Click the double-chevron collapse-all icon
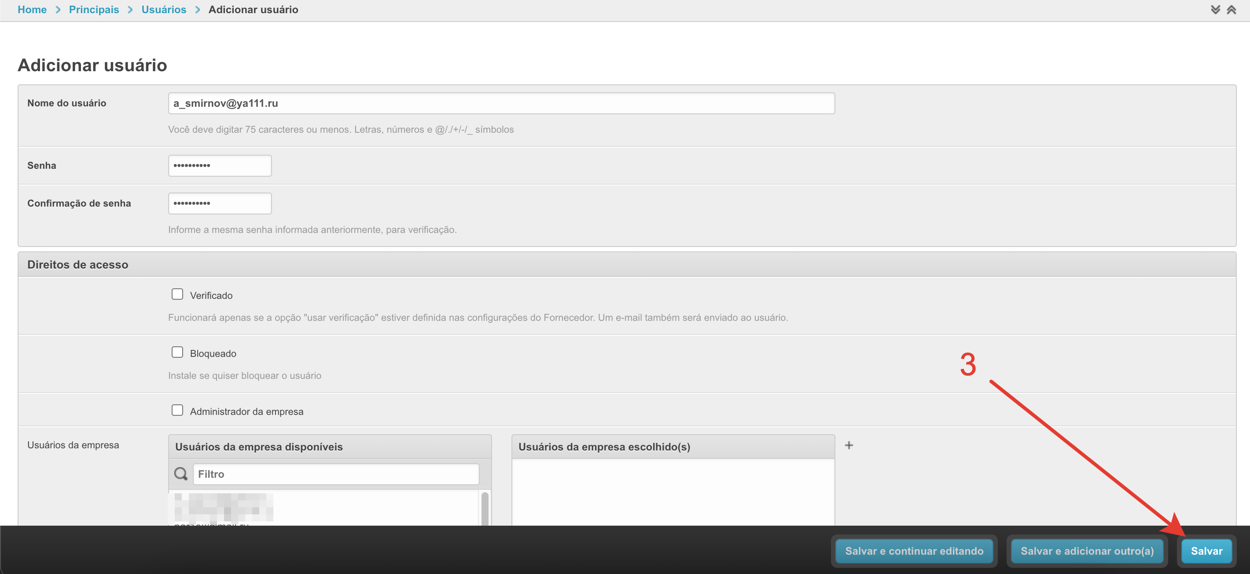 click(x=1231, y=10)
